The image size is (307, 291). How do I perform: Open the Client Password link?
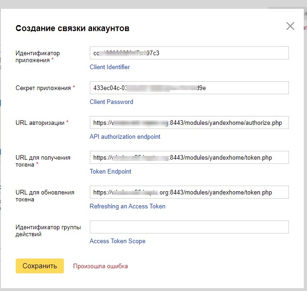tap(111, 102)
